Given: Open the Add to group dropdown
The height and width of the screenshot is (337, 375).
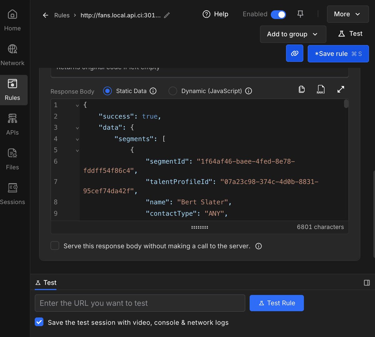Looking at the screenshot, I should click(293, 34).
